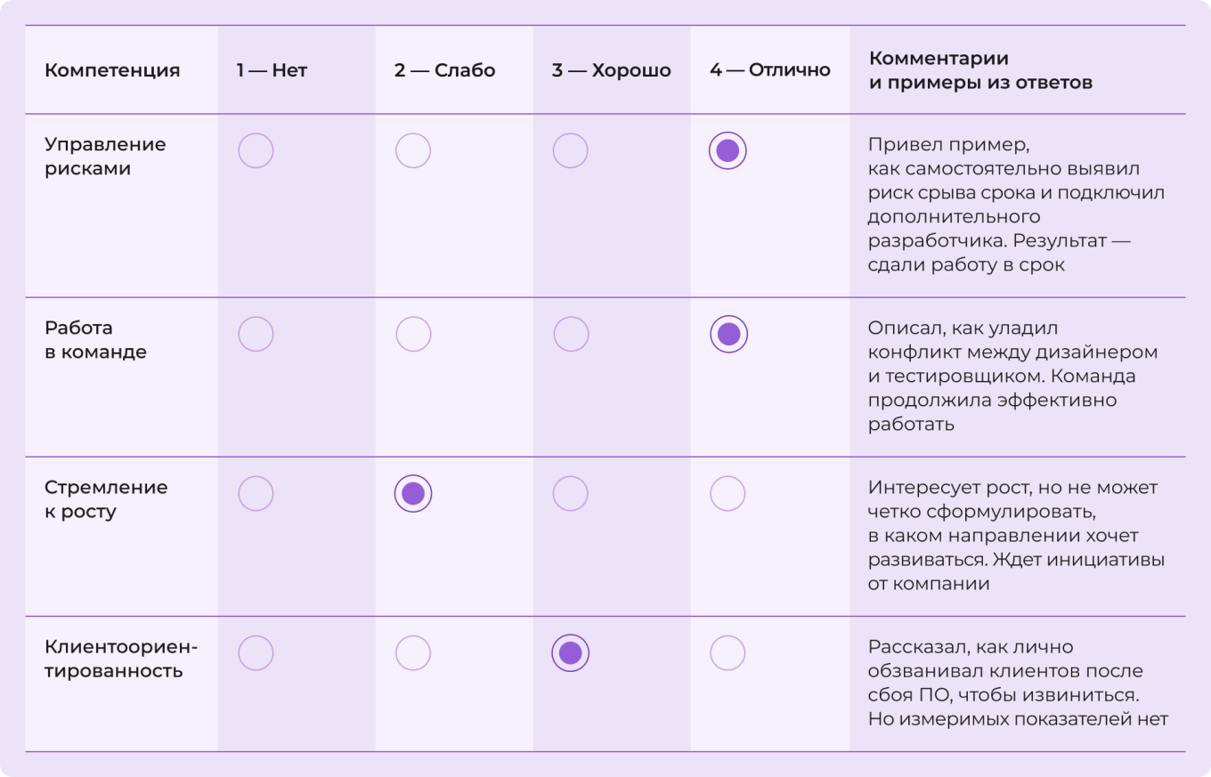Select 2 — Слабо for Работа в команде
Image resolution: width=1211 pixels, height=777 pixels.
pos(413,334)
